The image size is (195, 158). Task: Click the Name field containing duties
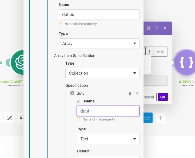tap(99, 14)
